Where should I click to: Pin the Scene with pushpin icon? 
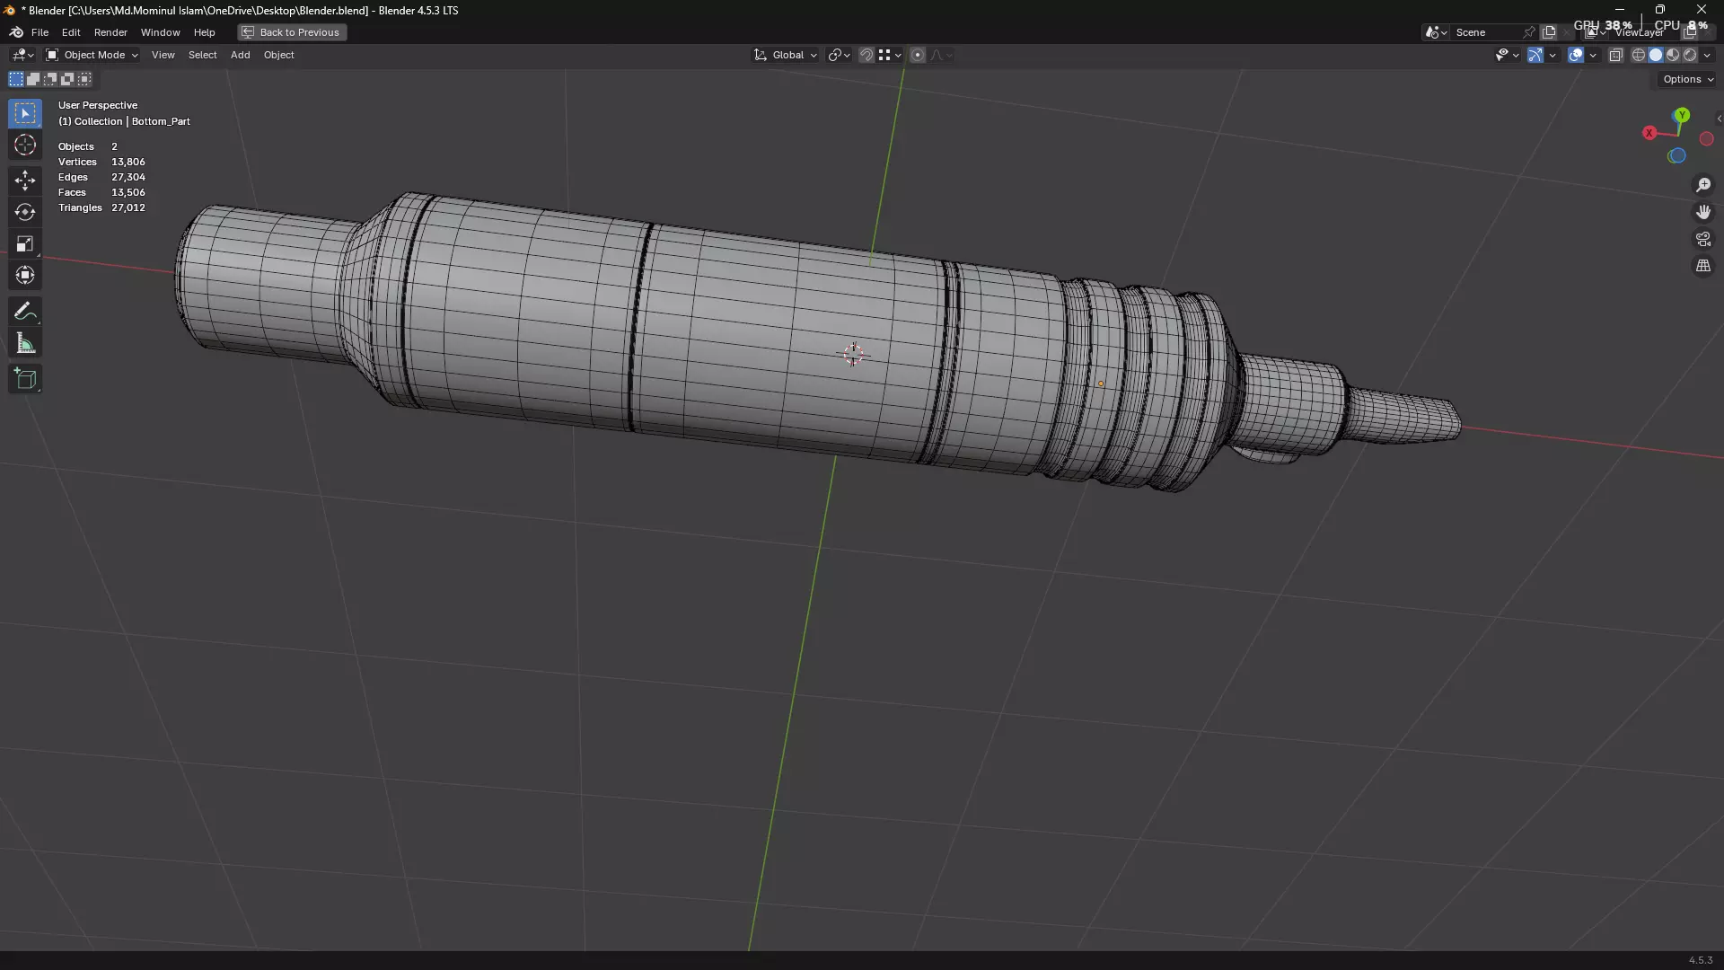click(x=1529, y=32)
